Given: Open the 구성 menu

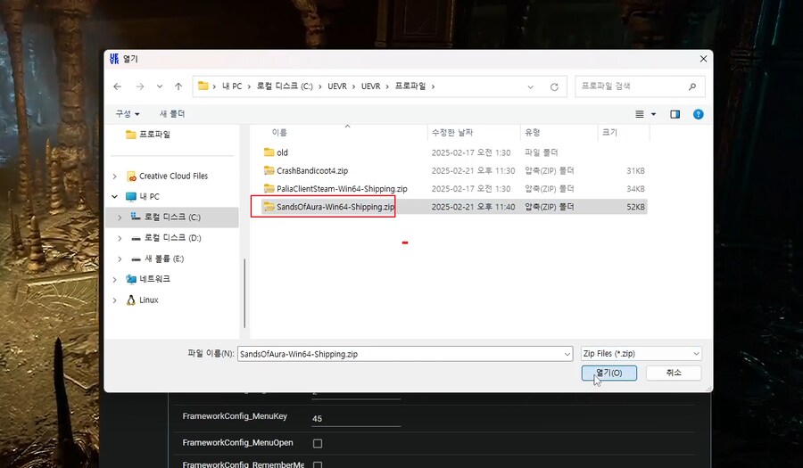Looking at the screenshot, I should tap(127, 113).
